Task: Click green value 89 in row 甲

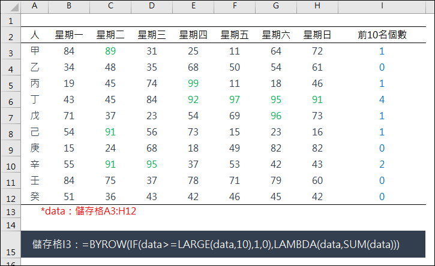Action: (110, 51)
